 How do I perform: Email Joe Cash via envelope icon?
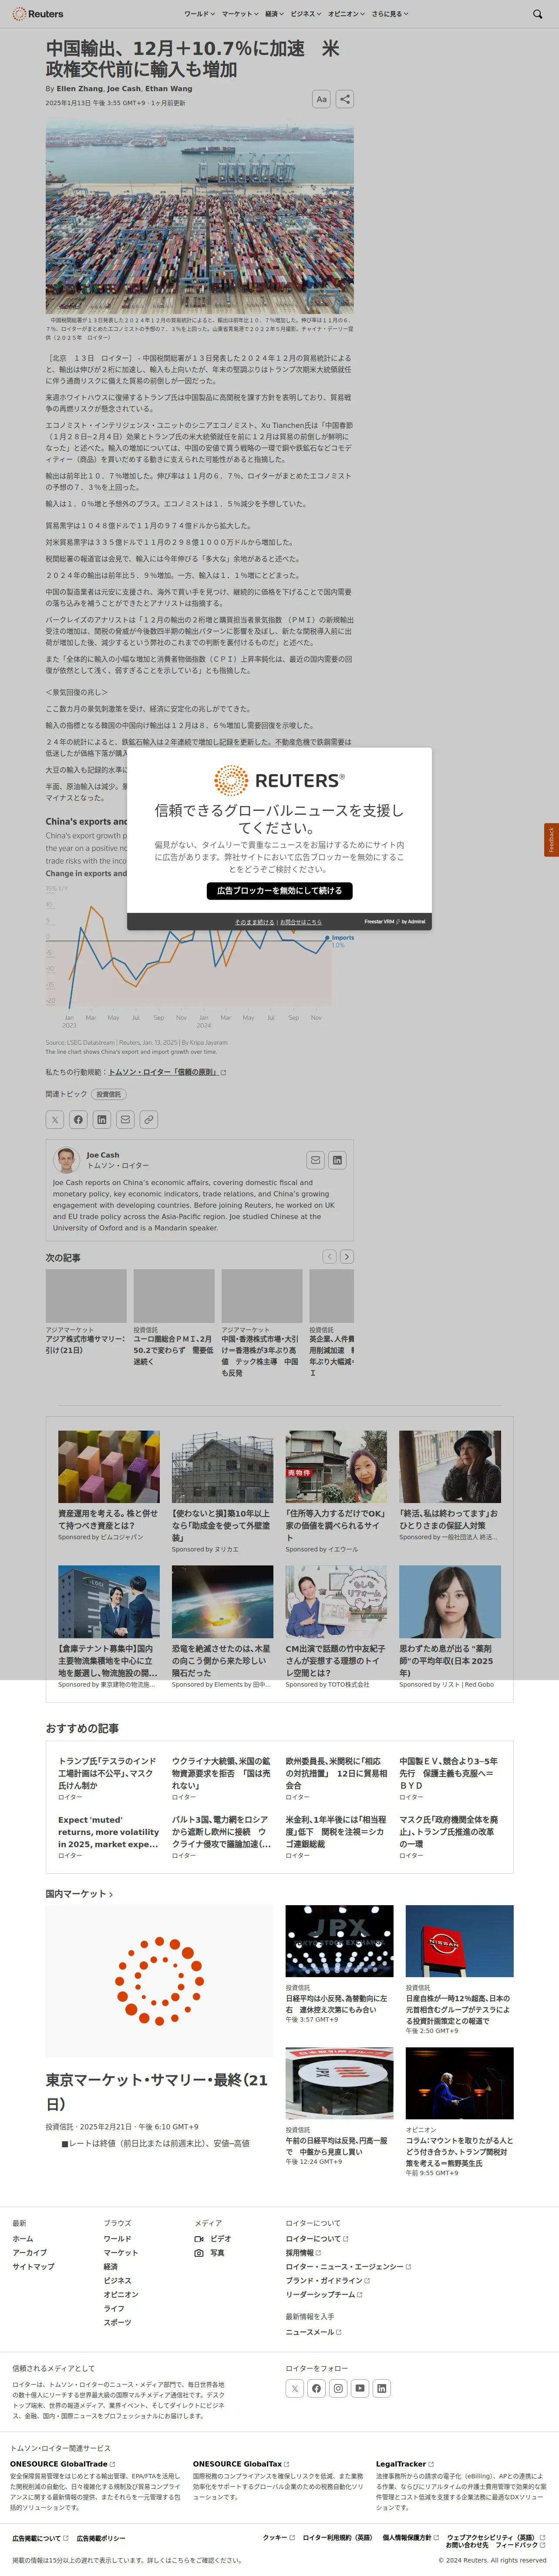(316, 1160)
